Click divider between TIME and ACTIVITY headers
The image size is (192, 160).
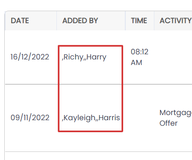tap(154, 21)
